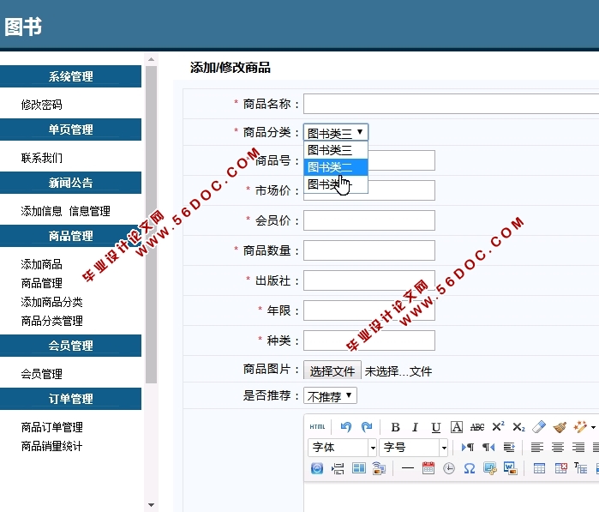Open the 商品管理 menu header
This screenshot has height=512, width=599.
tap(70, 236)
